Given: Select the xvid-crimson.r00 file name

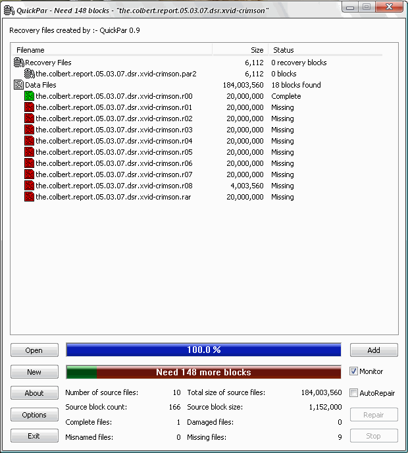Looking at the screenshot, I should [x=114, y=96].
